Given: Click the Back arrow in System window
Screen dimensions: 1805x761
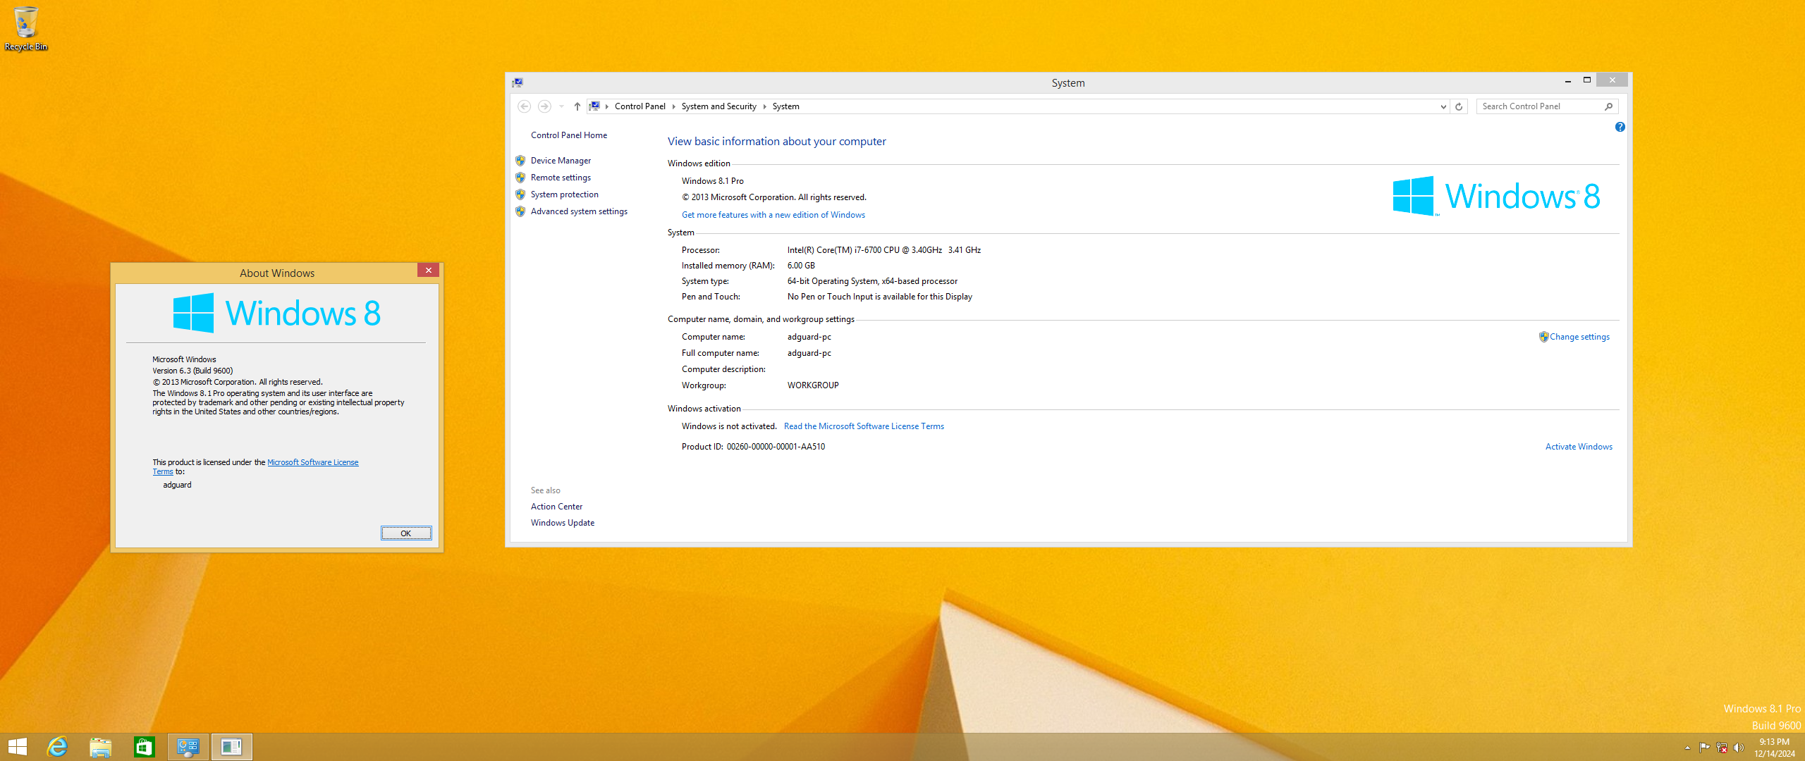Looking at the screenshot, I should click(524, 106).
